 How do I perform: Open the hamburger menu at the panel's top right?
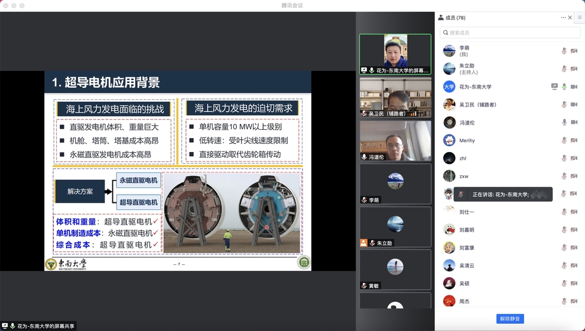tap(580, 18)
